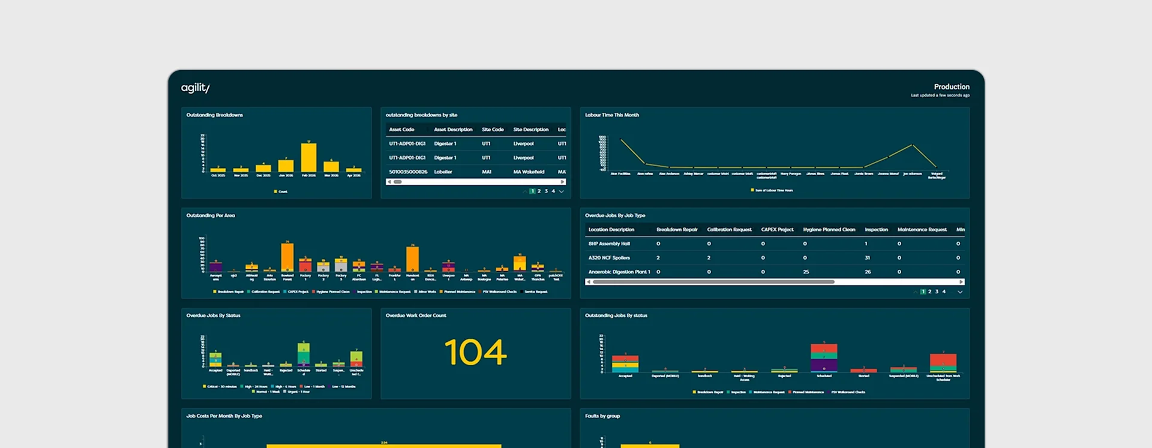Click next-page chevron under Overdue Jobs By Job Type
The height and width of the screenshot is (448, 1152).
pyautogui.click(x=960, y=292)
